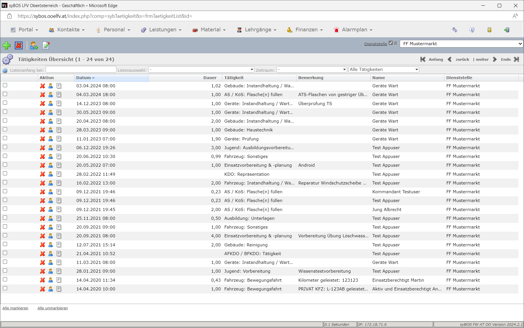Viewport: 524px width, 328px height.
Task: Expand the Lehrgänge menu
Action: (x=257, y=30)
